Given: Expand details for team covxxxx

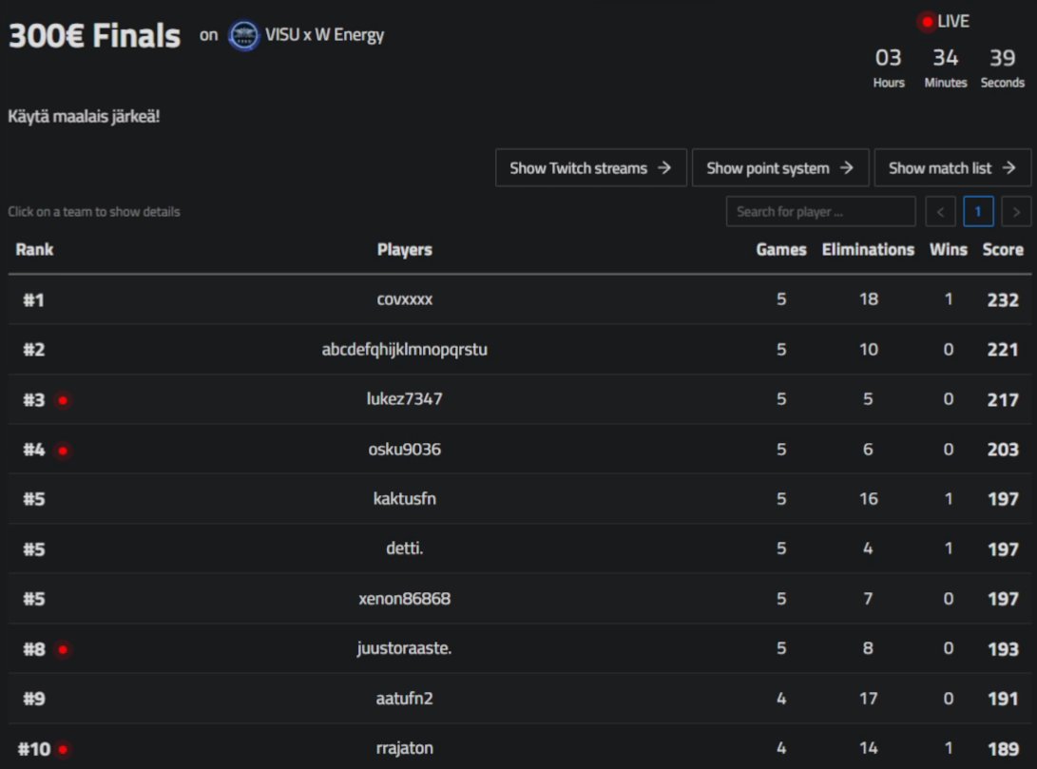Looking at the screenshot, I should tap(404, 299).
